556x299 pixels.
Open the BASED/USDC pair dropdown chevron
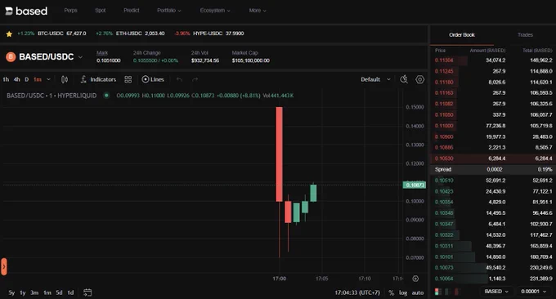(80, 56)
